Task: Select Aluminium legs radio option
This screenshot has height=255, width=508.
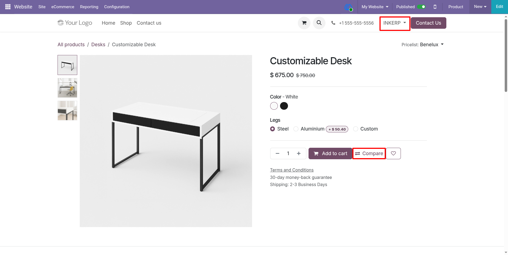Action: (x=296, y=129)
